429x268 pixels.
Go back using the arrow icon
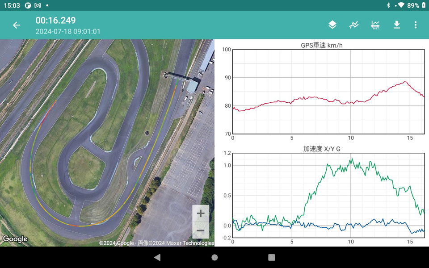coord(17,25)
